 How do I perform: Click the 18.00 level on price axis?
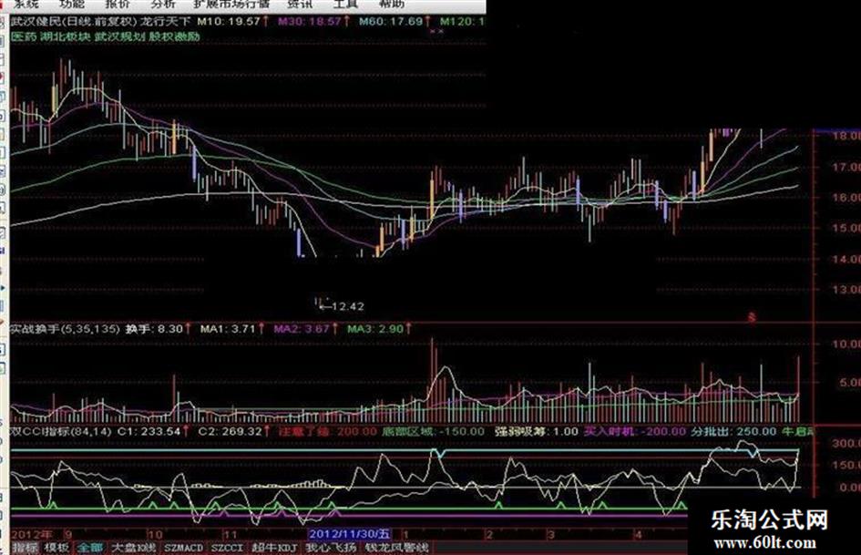(846, 136)
